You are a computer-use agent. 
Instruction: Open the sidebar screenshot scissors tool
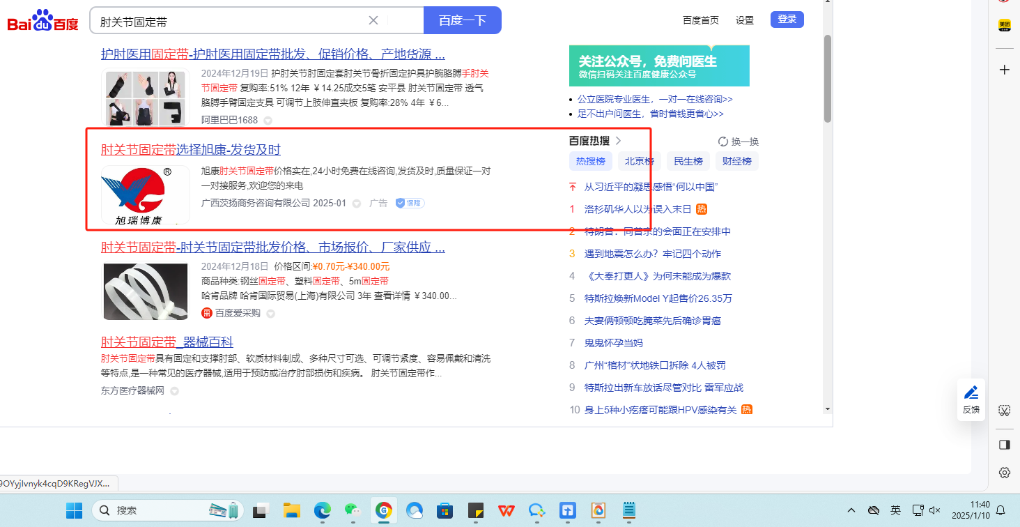1005,410
